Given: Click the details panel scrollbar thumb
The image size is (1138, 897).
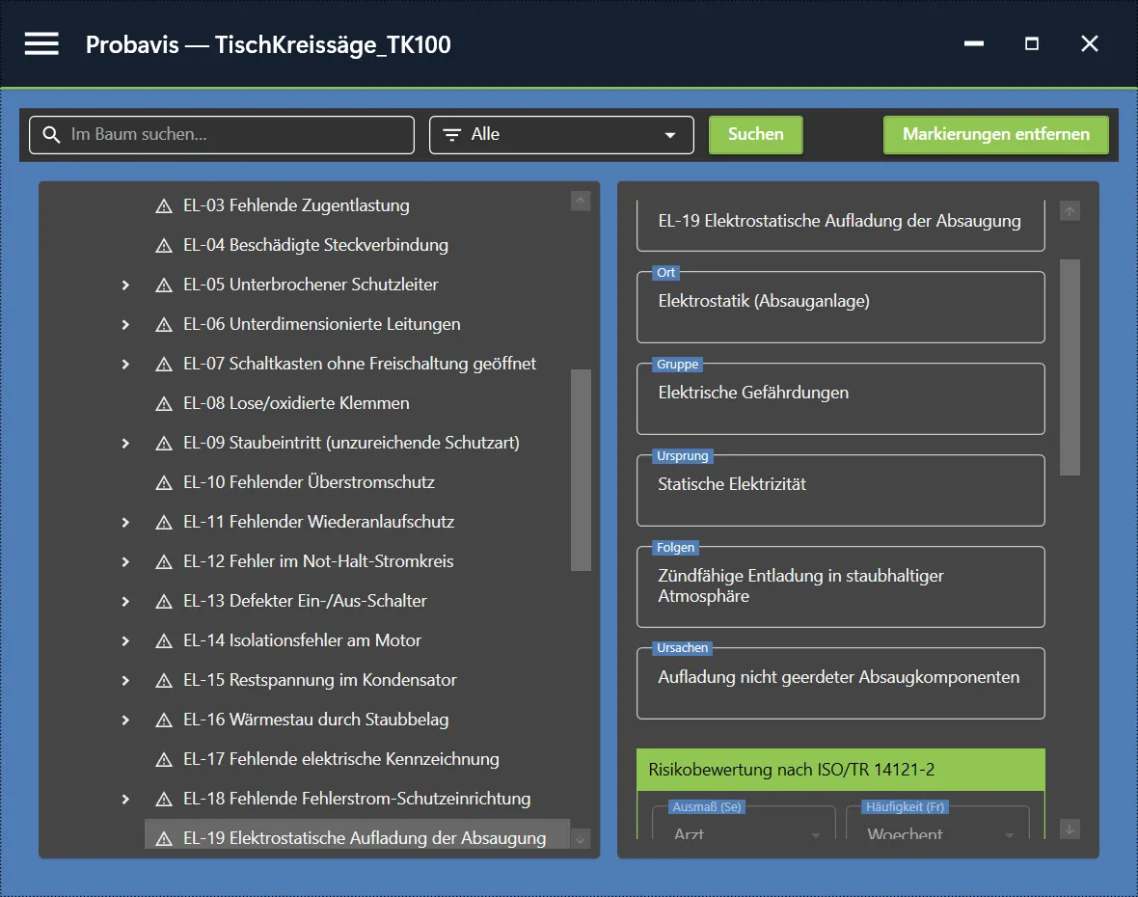Looking at the screenshot, I should tap(1070, 367).
